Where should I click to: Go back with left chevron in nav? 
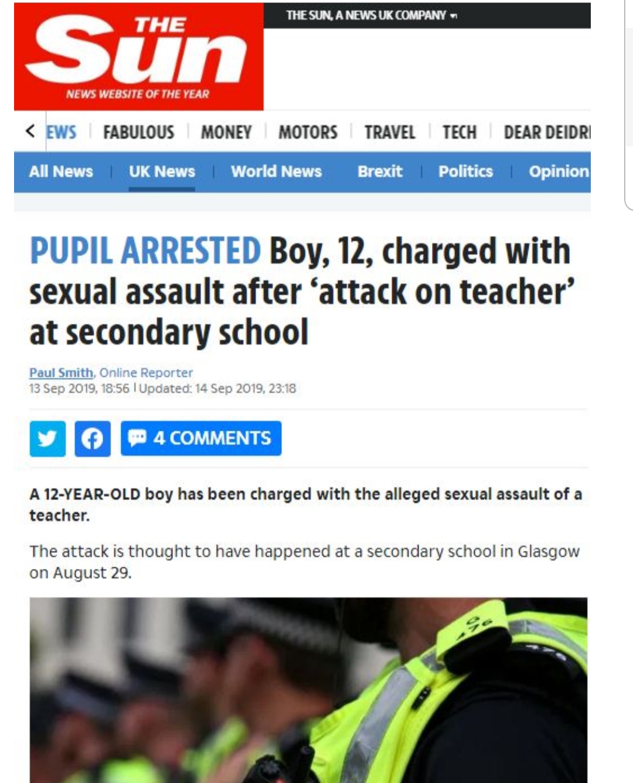[x=30, y=131]
